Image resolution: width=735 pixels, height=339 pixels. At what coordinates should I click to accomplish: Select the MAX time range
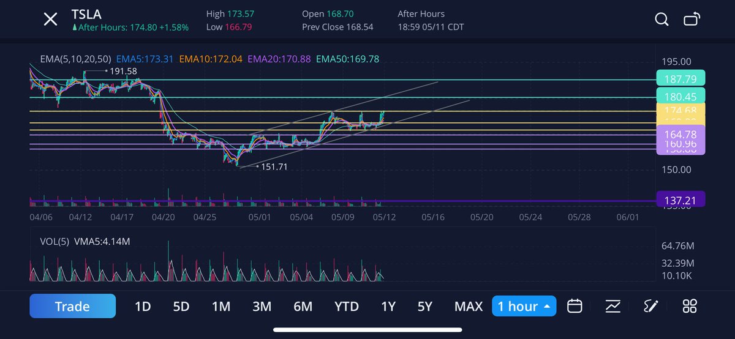click(x=469, y=306)
